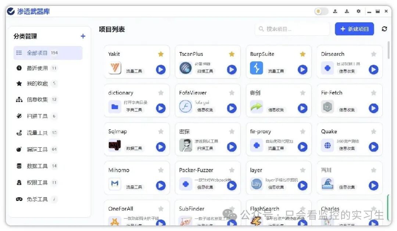Image resolution: width=397 pixels, height=231 pixels.
Task: Click the layer tool Lay icon
Action: point(257,184)
